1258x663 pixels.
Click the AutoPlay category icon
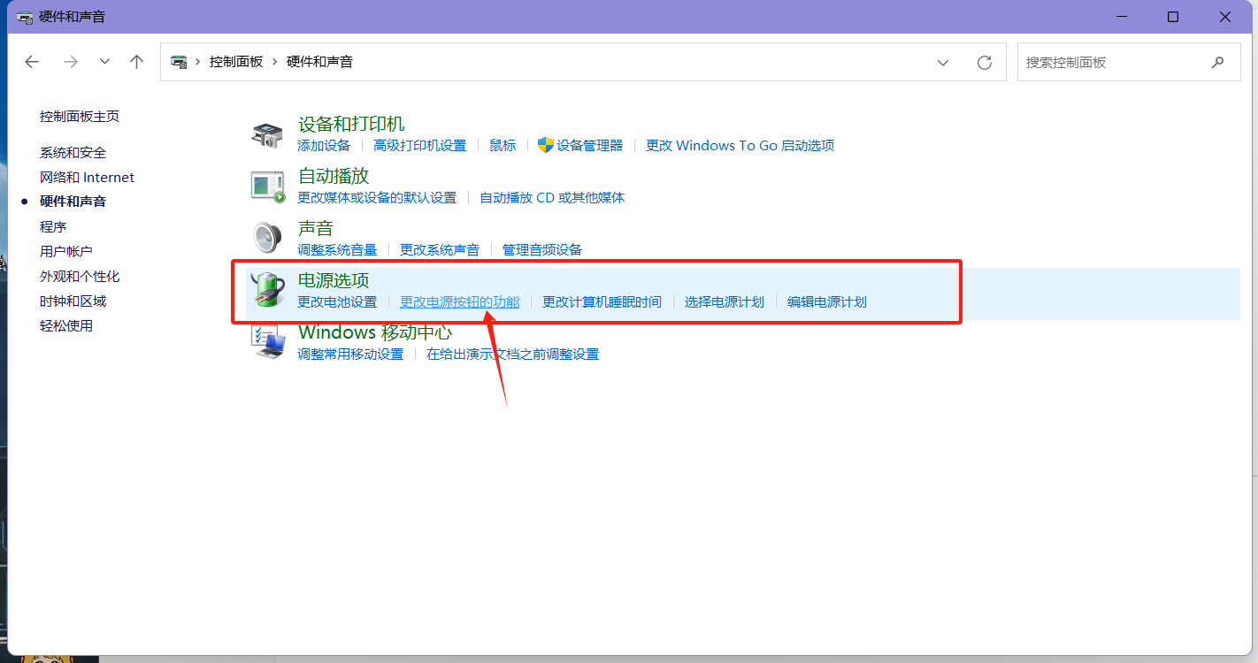pyautogui.click(x=267, y=186)
